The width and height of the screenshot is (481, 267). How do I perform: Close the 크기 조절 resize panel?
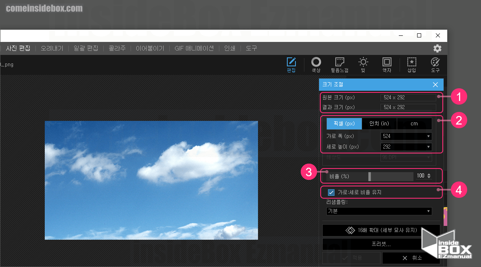[x=435, y=85]
